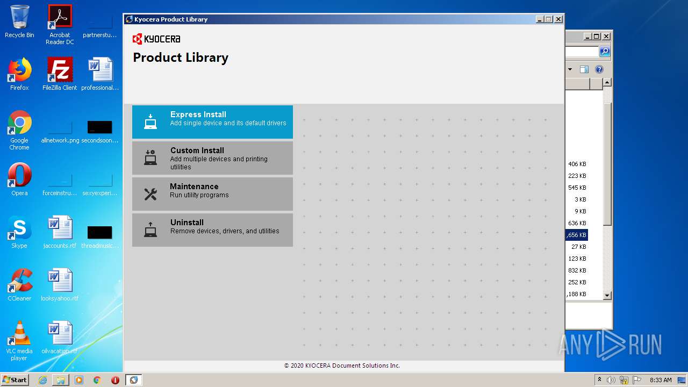
Task: Click help icon in Explorer window
Action: point(599,69)
